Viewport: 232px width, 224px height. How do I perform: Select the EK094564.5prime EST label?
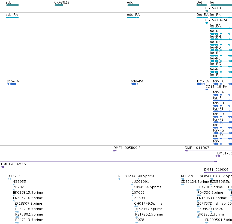(x=146, y=187)
